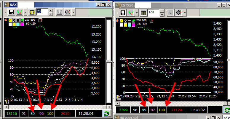Click the diagonal-line candlestick chart icon in DAX toolbar
This screenshot has height=119, width=230.
click(19, 12)
